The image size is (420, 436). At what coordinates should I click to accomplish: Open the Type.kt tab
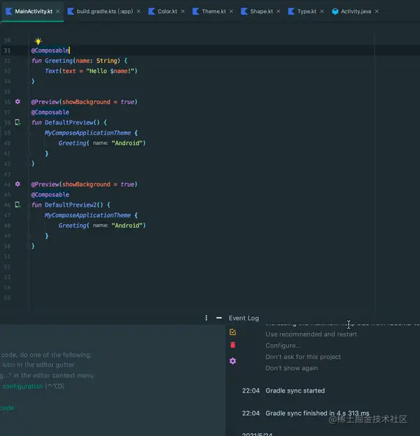[x=307, y=11]
